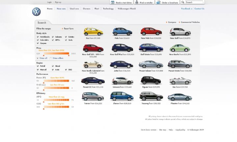Select the Touran car image
Screen dimensions: 237x142
[93, 96]
